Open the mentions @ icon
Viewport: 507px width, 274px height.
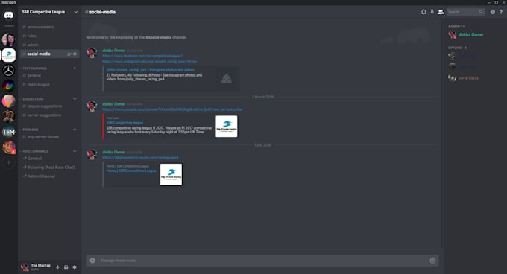[x=492, y=12]
